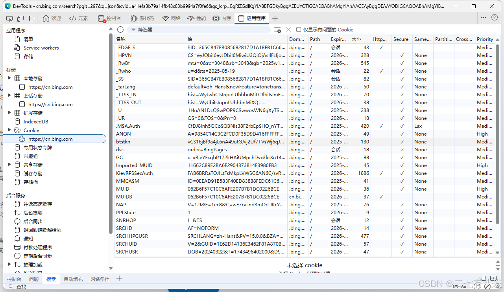
Task: Open the 自动填充 drawer tab
Action: (x=73, y=279)
